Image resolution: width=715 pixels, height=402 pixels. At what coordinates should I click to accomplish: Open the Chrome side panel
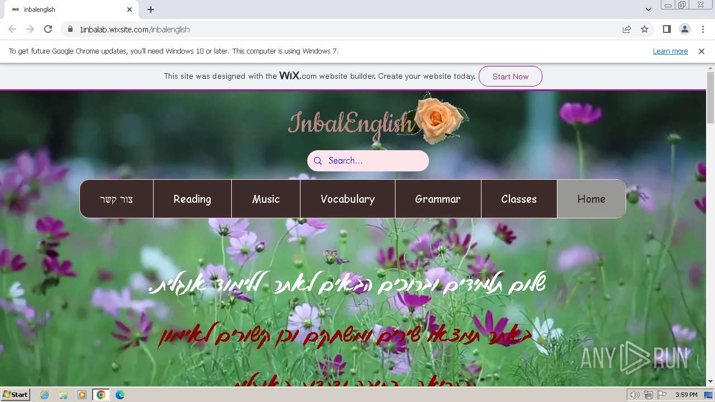[x=666, y=29]
